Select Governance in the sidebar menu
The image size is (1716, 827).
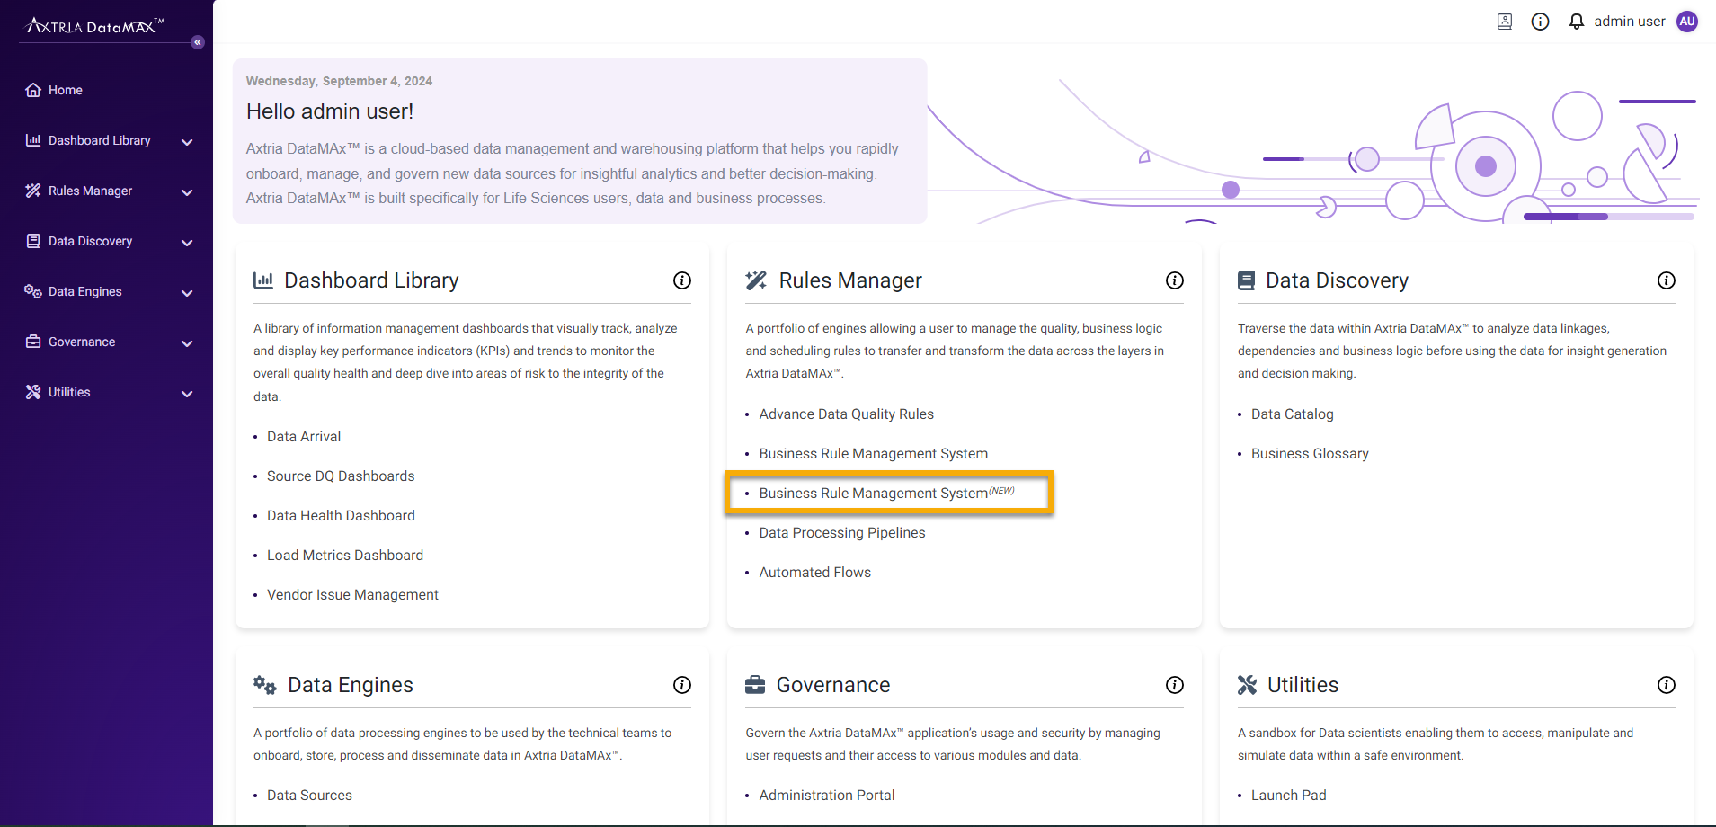tap(82, 342)
